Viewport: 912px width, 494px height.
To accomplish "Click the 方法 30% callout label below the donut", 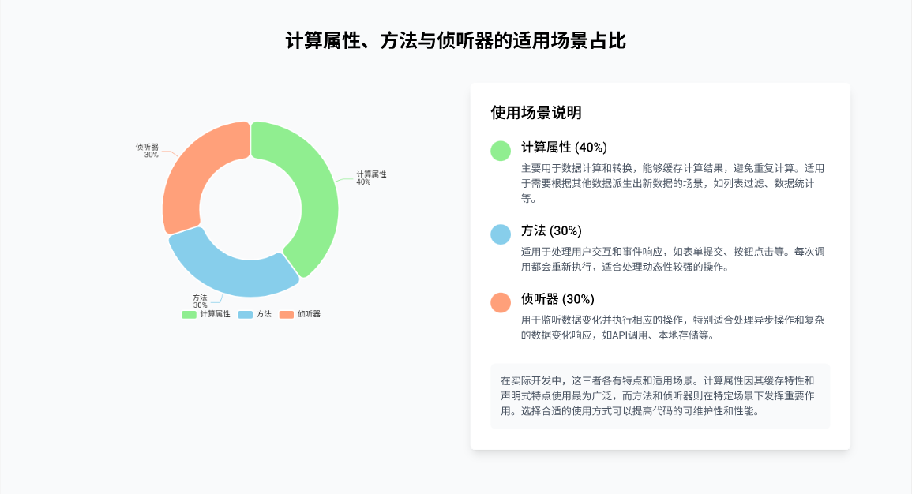I will (x=200, y=301).
